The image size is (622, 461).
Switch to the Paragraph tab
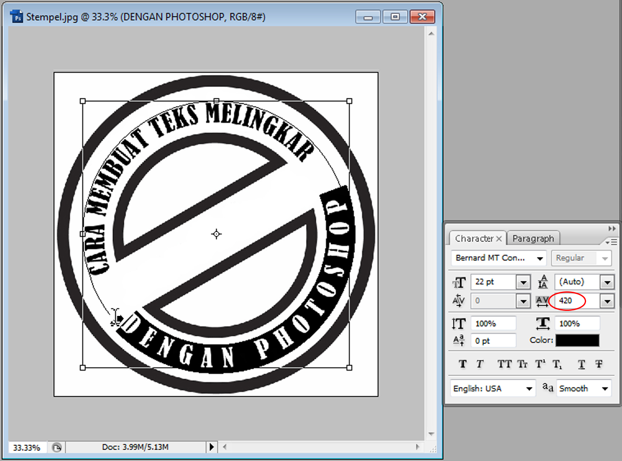click(533, 239)
